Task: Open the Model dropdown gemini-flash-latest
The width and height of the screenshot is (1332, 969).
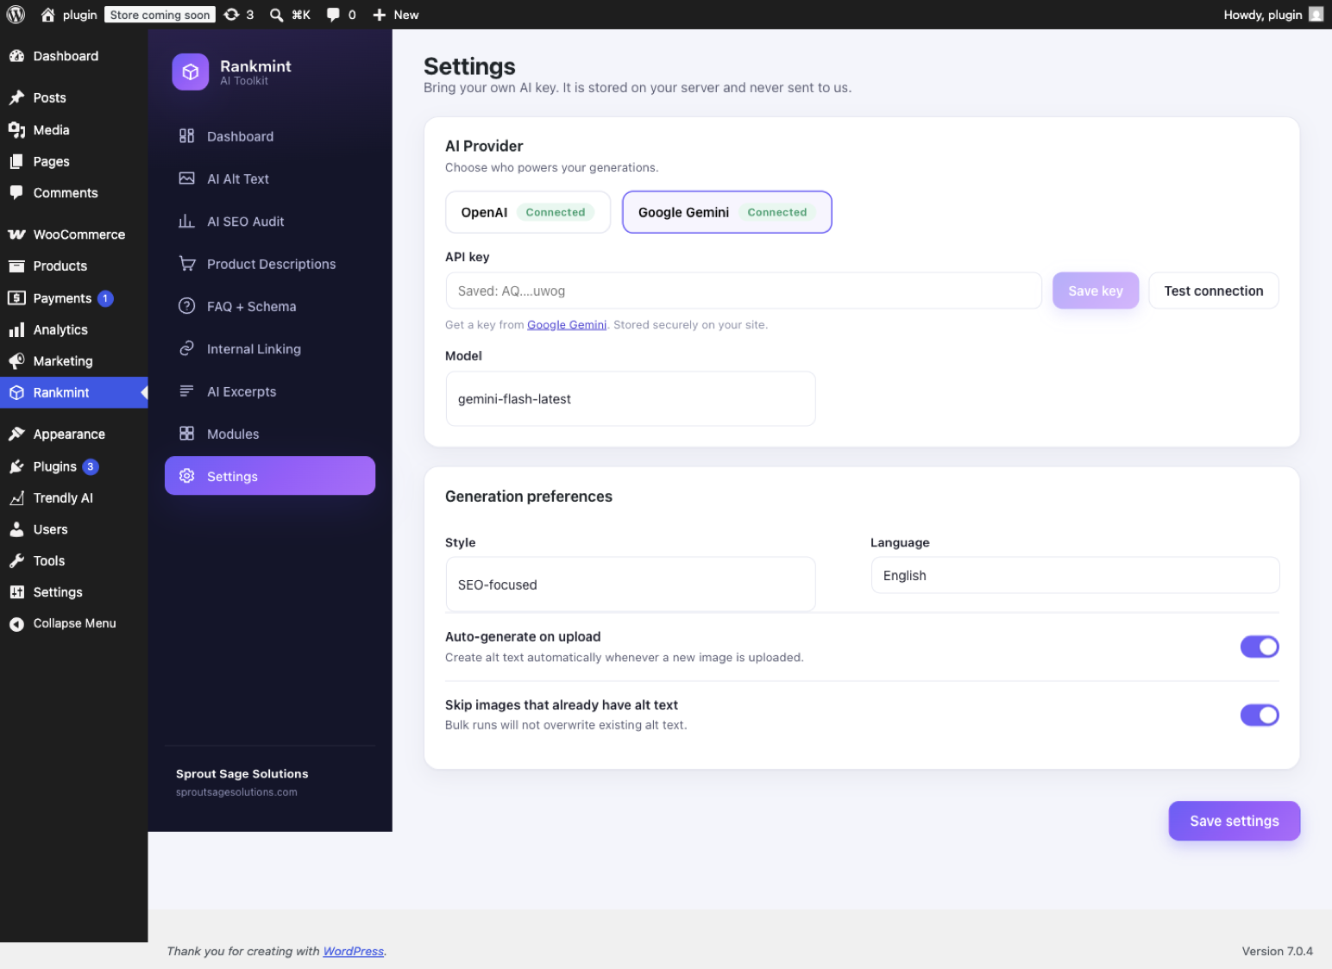Action: tap(631, 398)
